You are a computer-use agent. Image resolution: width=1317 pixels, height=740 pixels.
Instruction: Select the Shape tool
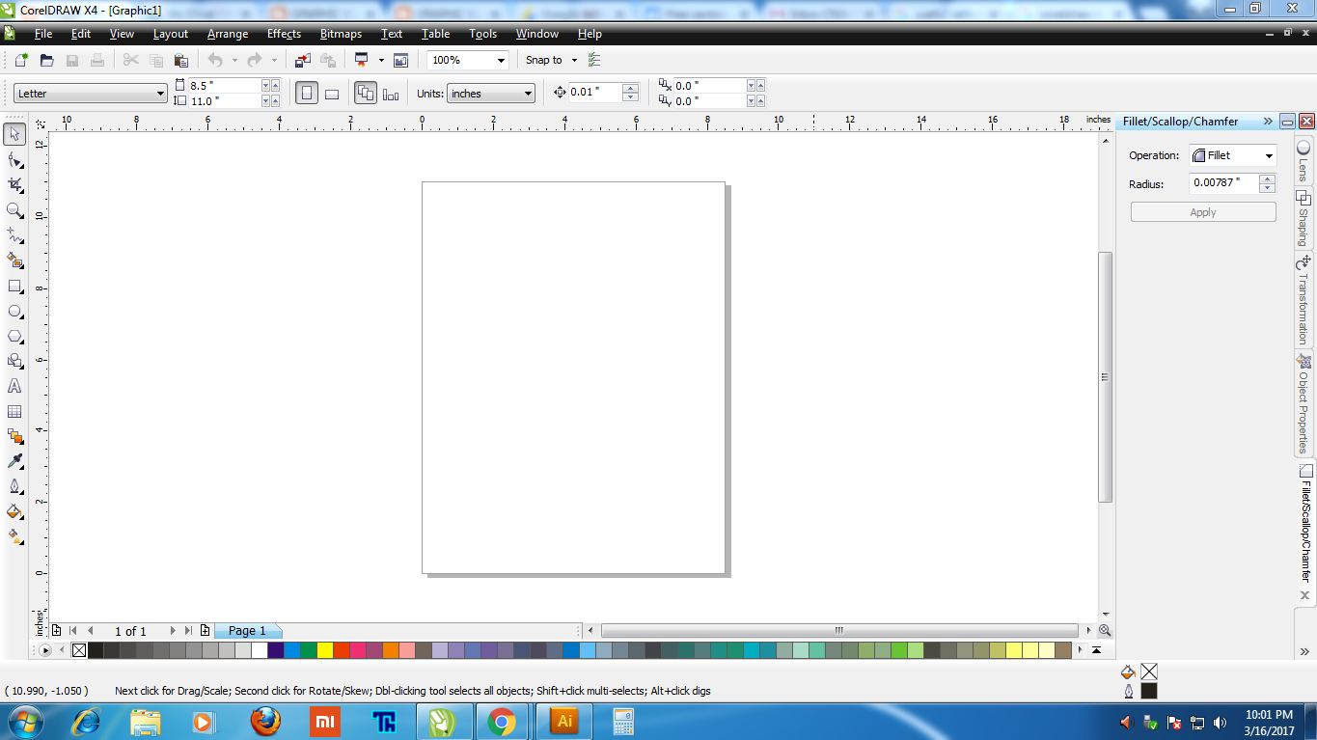tap(14, 159)
